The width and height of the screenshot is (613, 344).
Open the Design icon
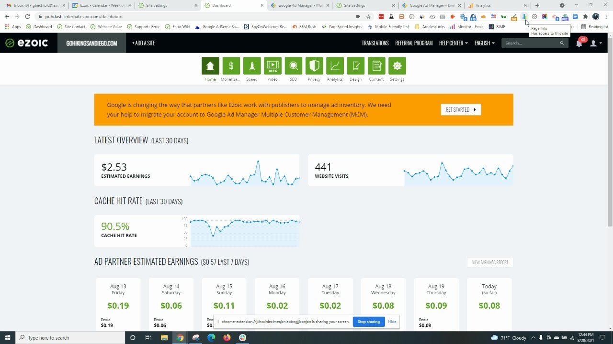355,66
